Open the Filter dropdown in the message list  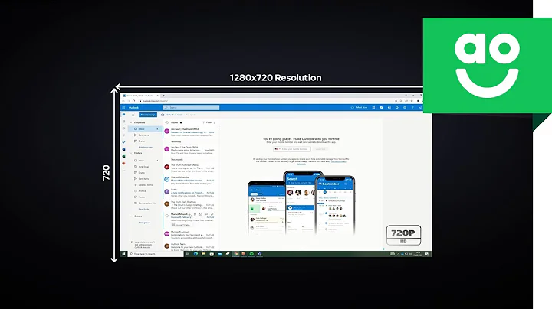pos(207,122)
